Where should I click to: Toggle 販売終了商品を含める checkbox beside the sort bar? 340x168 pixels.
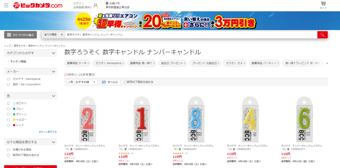pos(125,82)
